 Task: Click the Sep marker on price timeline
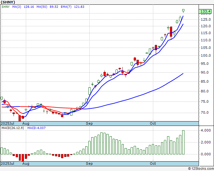pyautogui.click(x=89, y=123)
